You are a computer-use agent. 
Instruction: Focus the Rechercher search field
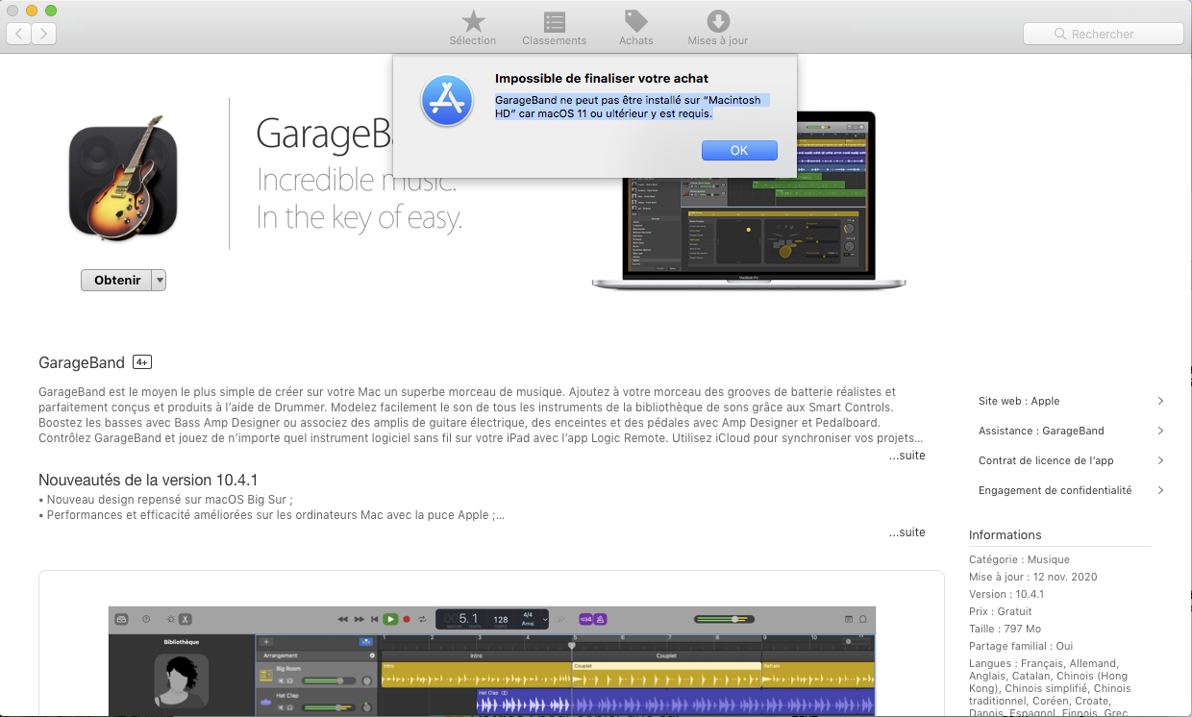(x=1103, y=34)
